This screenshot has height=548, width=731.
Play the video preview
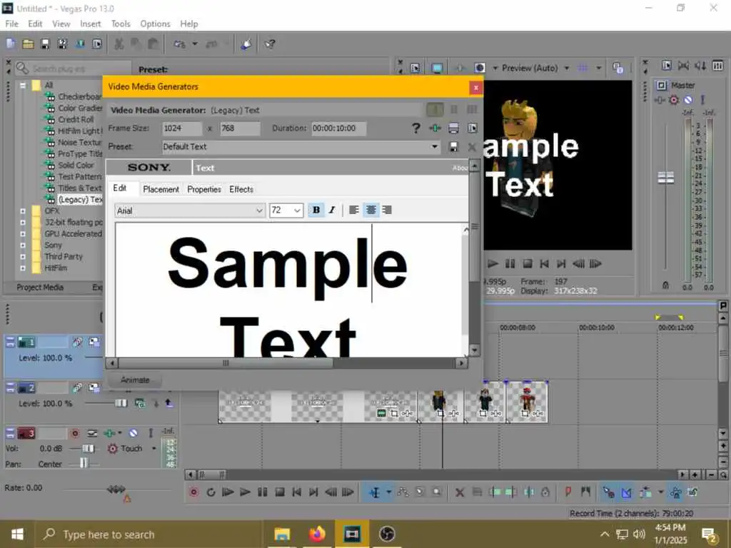tap(493, 264)
